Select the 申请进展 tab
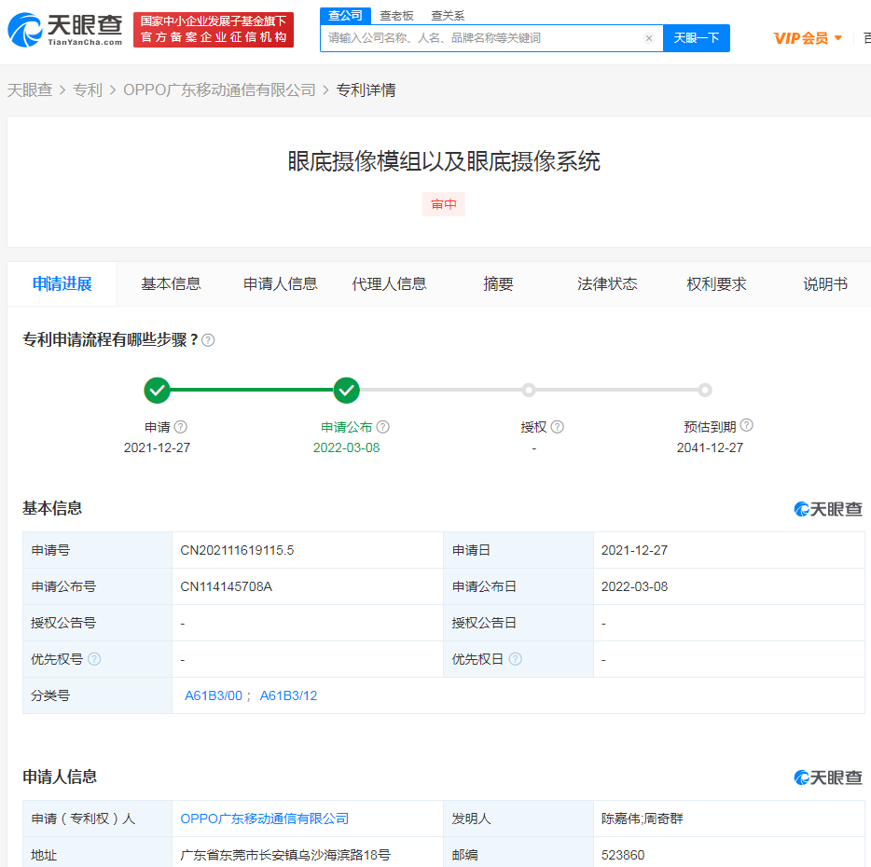 [62, 283]
